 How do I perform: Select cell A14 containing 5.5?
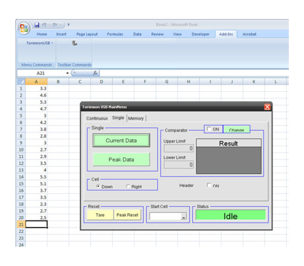tap(36, 177)
